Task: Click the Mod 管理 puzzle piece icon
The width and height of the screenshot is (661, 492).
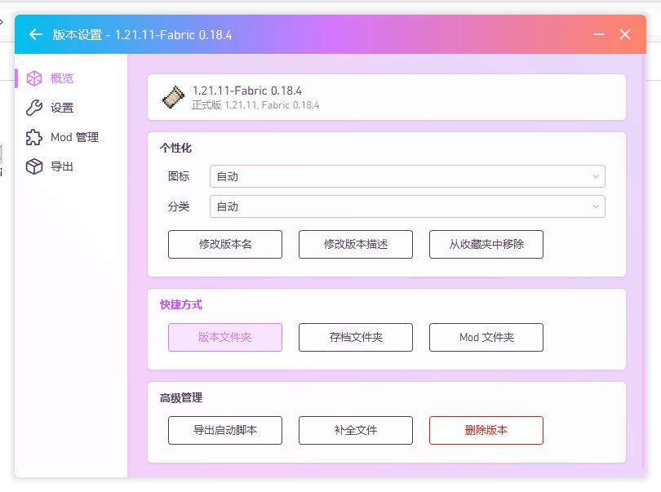Action: tap(34, 137)
